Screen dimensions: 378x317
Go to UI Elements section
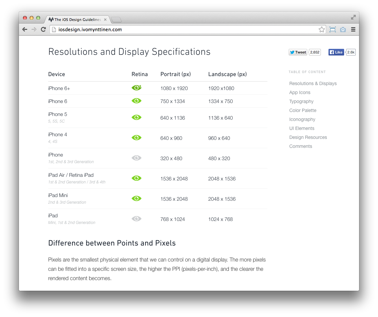point(302,128)
